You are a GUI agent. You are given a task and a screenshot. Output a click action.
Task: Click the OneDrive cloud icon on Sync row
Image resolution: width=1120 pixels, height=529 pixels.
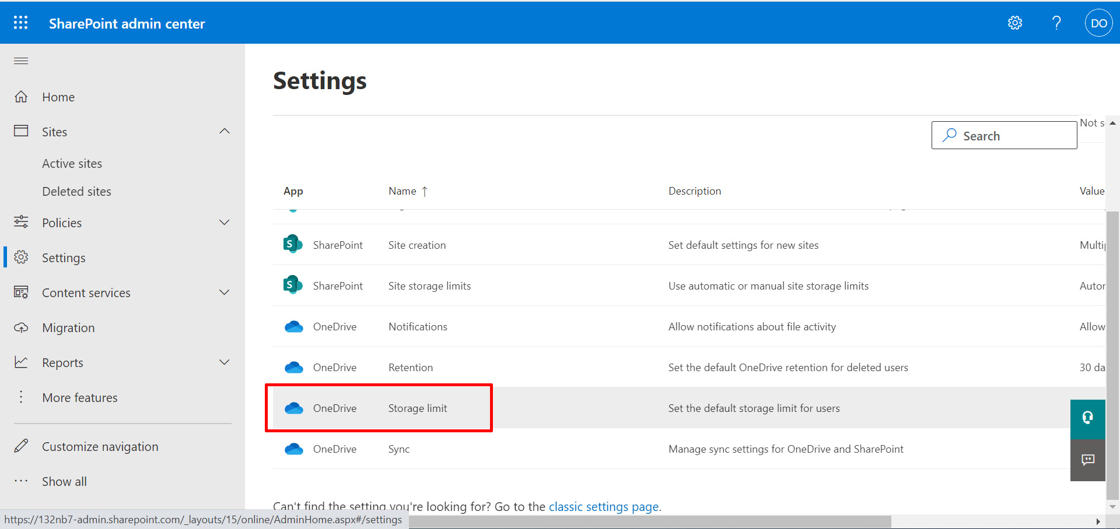[x=293, y=449]
